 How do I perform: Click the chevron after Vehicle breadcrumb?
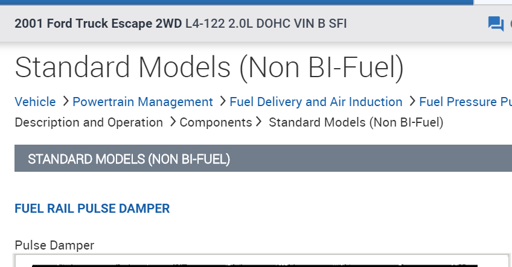pos(65,102)
